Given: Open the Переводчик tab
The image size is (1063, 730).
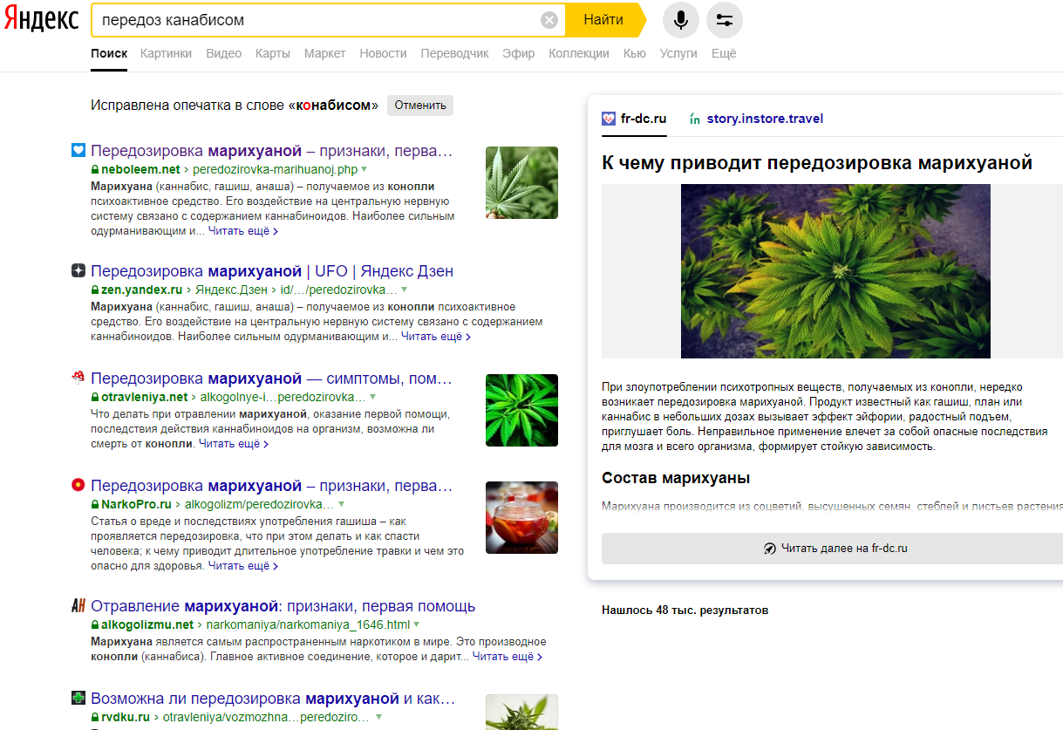Looking at the screenshot, I should point(454,53).
